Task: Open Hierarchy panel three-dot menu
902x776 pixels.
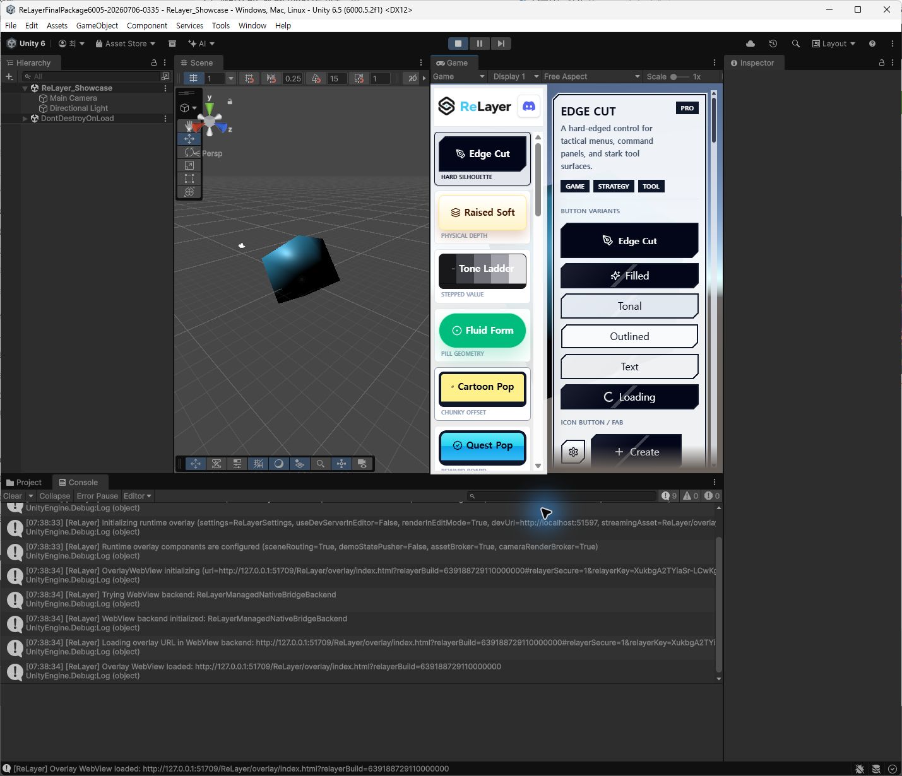Action: (x=165, y=62)
